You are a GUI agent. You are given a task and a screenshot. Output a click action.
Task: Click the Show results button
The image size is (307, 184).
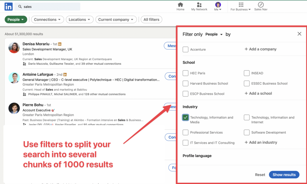point(284,175)
